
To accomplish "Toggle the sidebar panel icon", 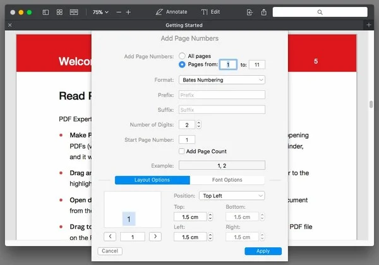I will [45, 13].
